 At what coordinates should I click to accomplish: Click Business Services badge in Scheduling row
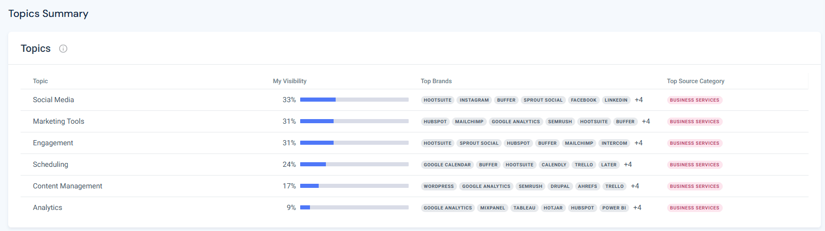click(x=694, y=165)
